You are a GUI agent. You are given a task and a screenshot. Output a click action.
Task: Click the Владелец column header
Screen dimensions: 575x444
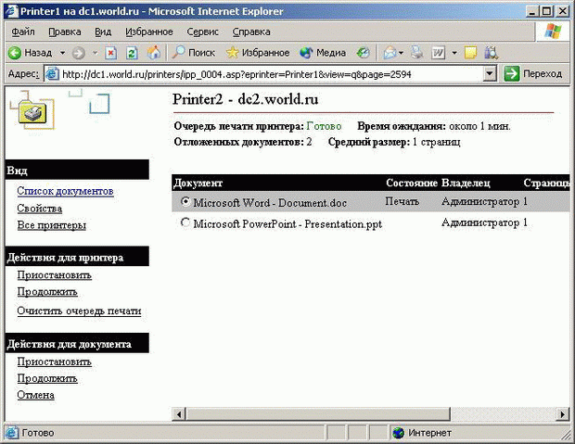coord(466,183)
